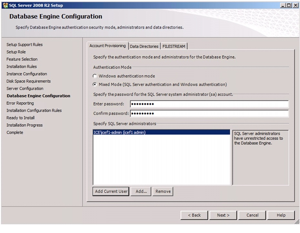Click Error Reporting step in sidebar

coord(20,103)
